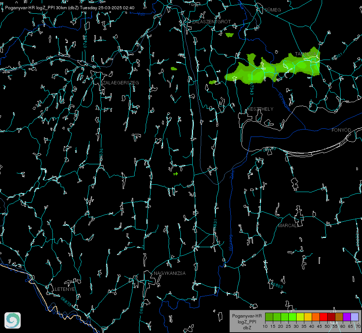Image resolution: width=362 pixels, height=333 pixels.
Task: Click the legend scale value 70
Action: click(x=358, y=326)
